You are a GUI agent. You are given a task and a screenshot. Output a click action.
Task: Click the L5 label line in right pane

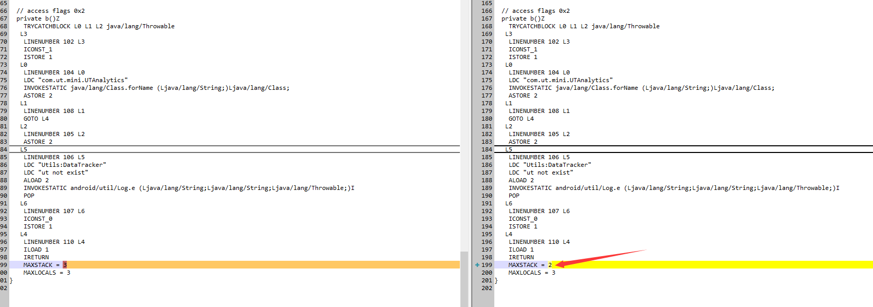tap(509, 149)
